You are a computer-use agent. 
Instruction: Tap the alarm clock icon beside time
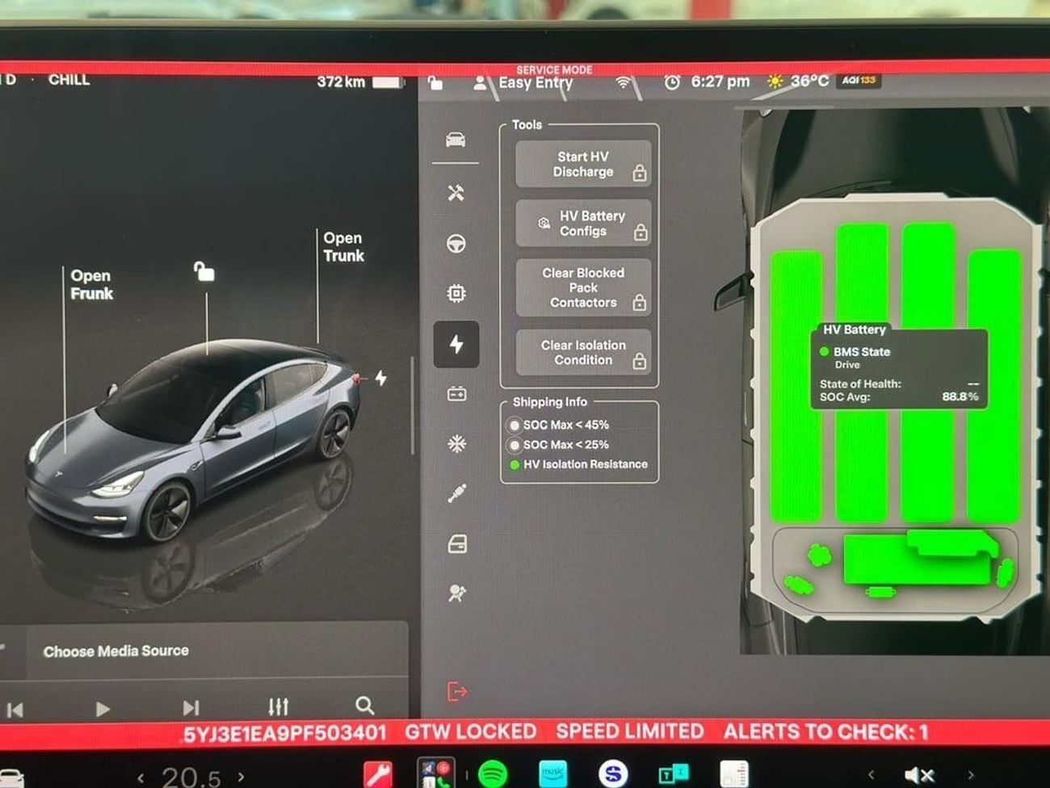point(672,82)
